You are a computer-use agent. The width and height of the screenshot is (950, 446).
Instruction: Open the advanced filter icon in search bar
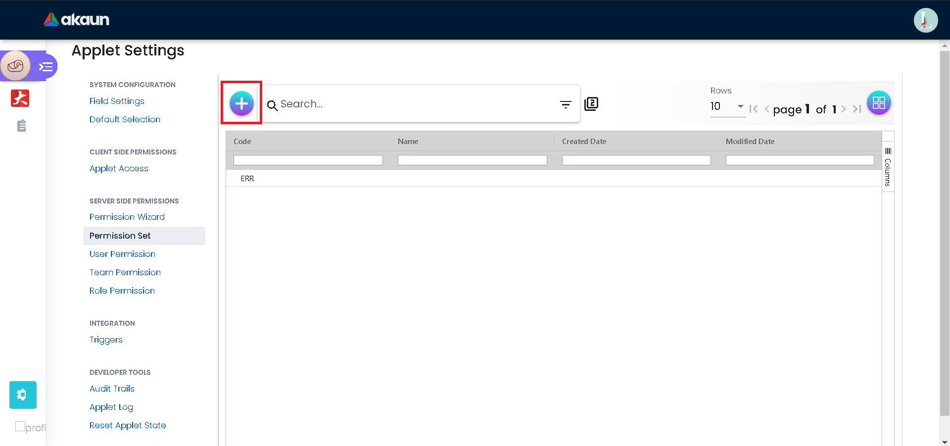pos(566,104)
